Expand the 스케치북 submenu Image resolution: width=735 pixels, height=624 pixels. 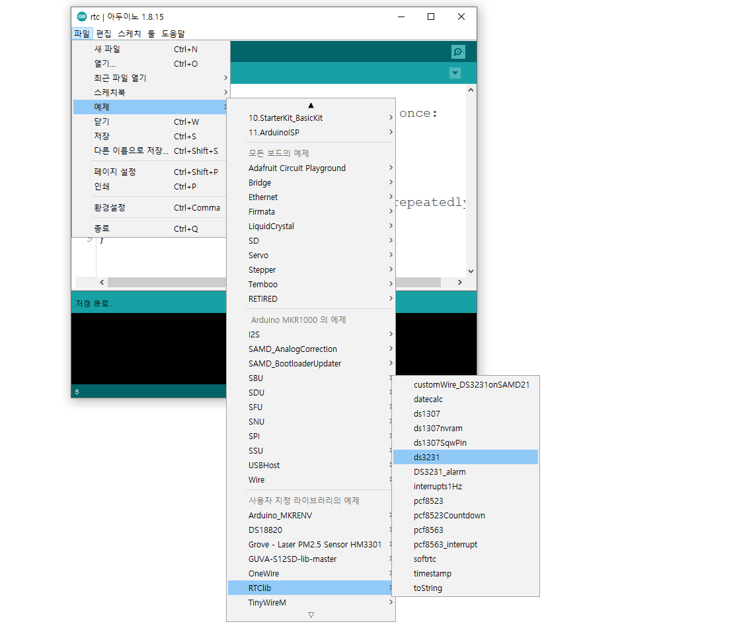click(151, 92)
